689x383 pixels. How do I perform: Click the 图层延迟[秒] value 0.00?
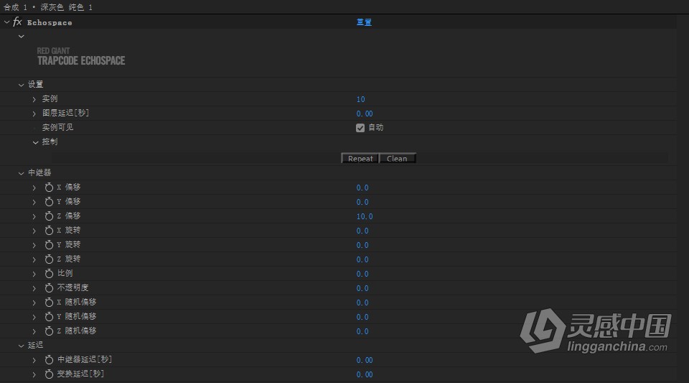point(365,114)
